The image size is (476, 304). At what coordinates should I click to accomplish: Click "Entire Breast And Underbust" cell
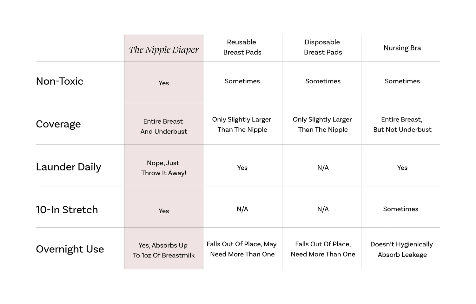tap(164, 126)
